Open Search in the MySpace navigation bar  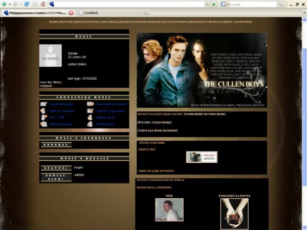[80, 22]
